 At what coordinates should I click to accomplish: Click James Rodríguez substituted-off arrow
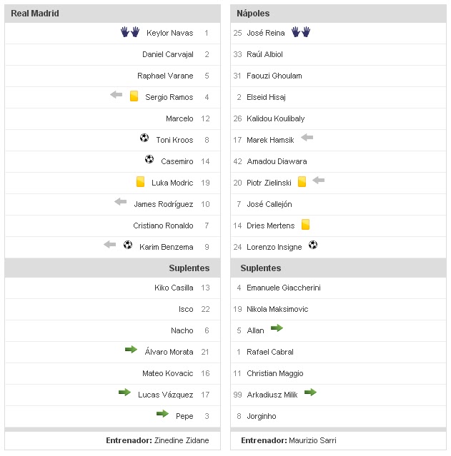coord(121,203)
